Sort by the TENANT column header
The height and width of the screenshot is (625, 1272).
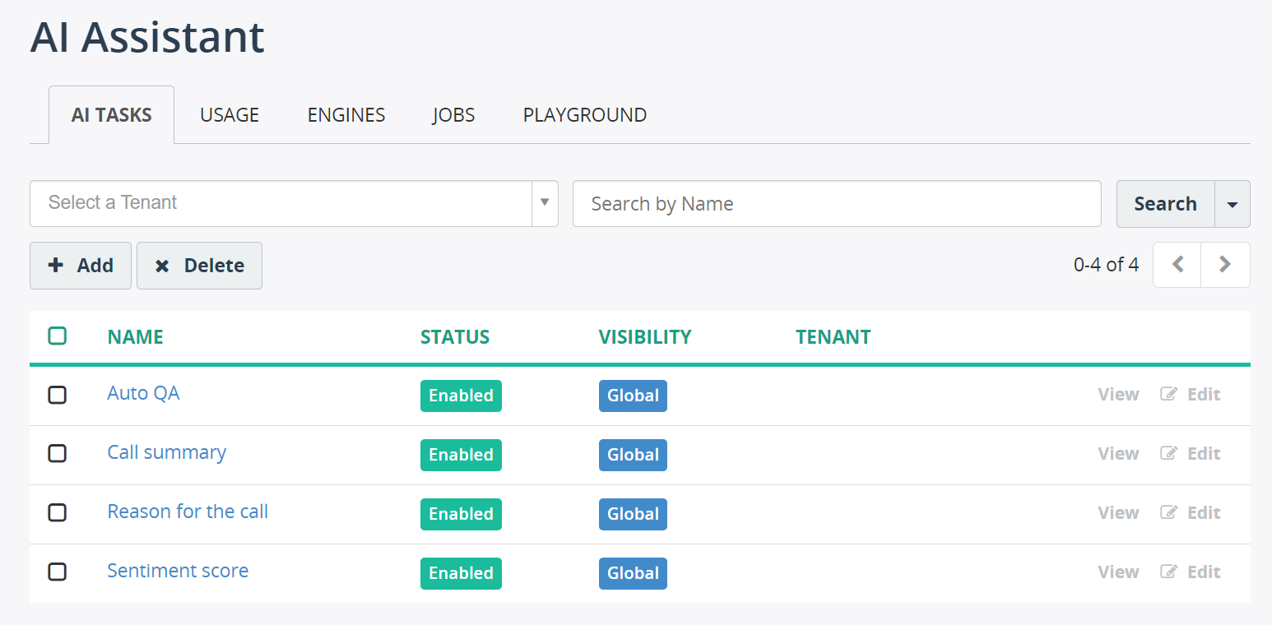(833, 337)
